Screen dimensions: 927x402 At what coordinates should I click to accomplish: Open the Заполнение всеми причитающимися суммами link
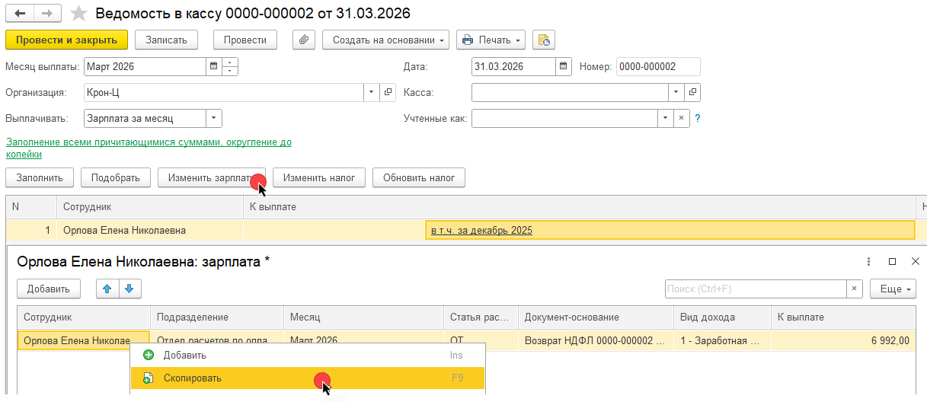tap(149, 148)
